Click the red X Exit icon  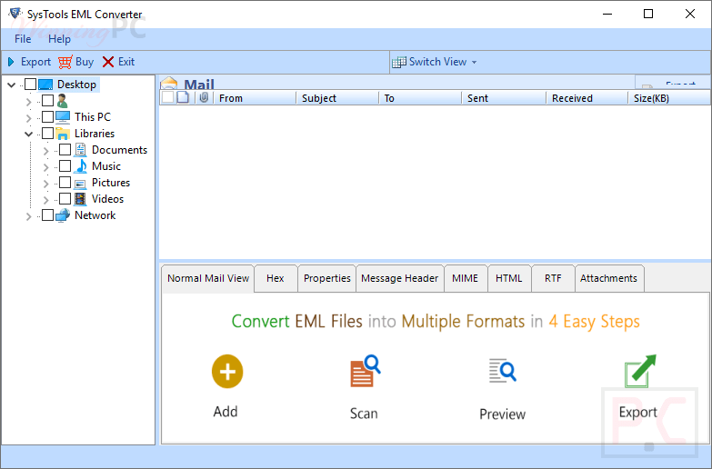point(108,62)
